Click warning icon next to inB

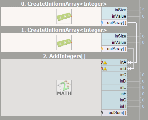105,69
